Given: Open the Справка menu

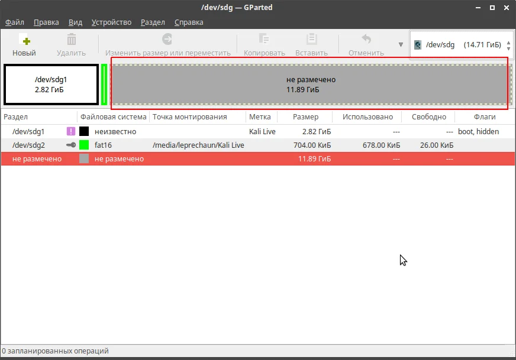Looking at the screenshot, I should click(x=189, y=22).
